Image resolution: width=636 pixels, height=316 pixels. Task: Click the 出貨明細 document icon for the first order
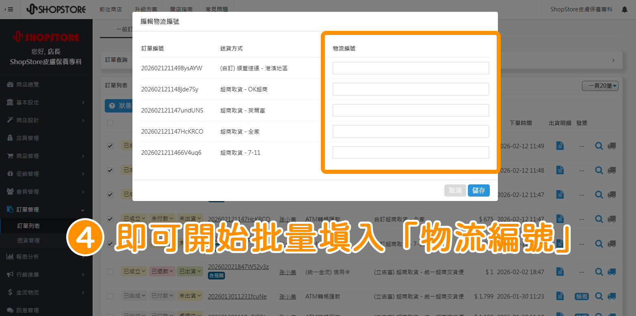[x=560, y=145]
